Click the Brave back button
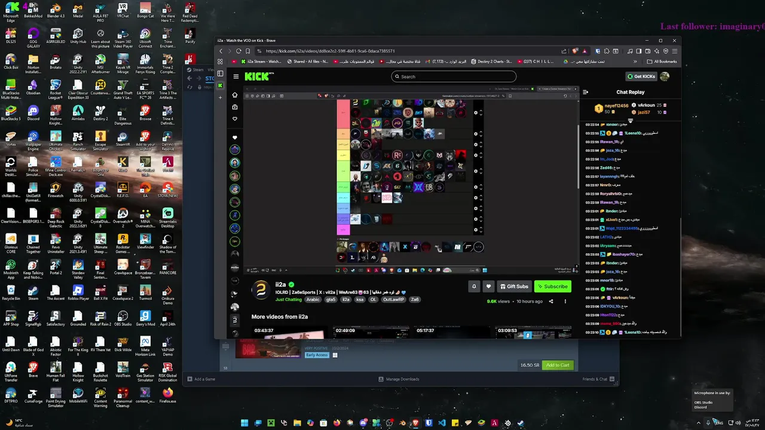 click(x=221, y=51)
